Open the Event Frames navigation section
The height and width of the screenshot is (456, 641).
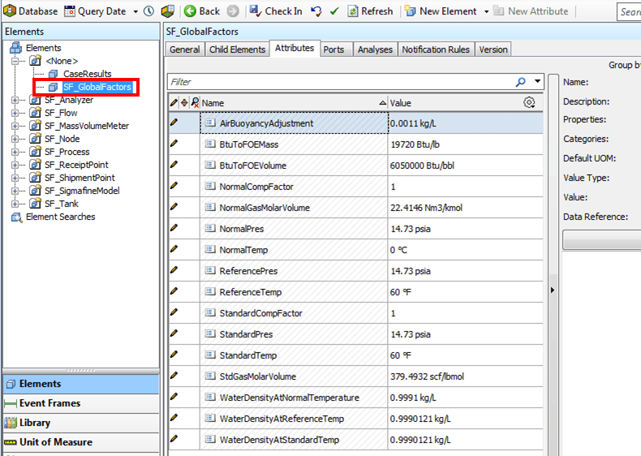81,403
